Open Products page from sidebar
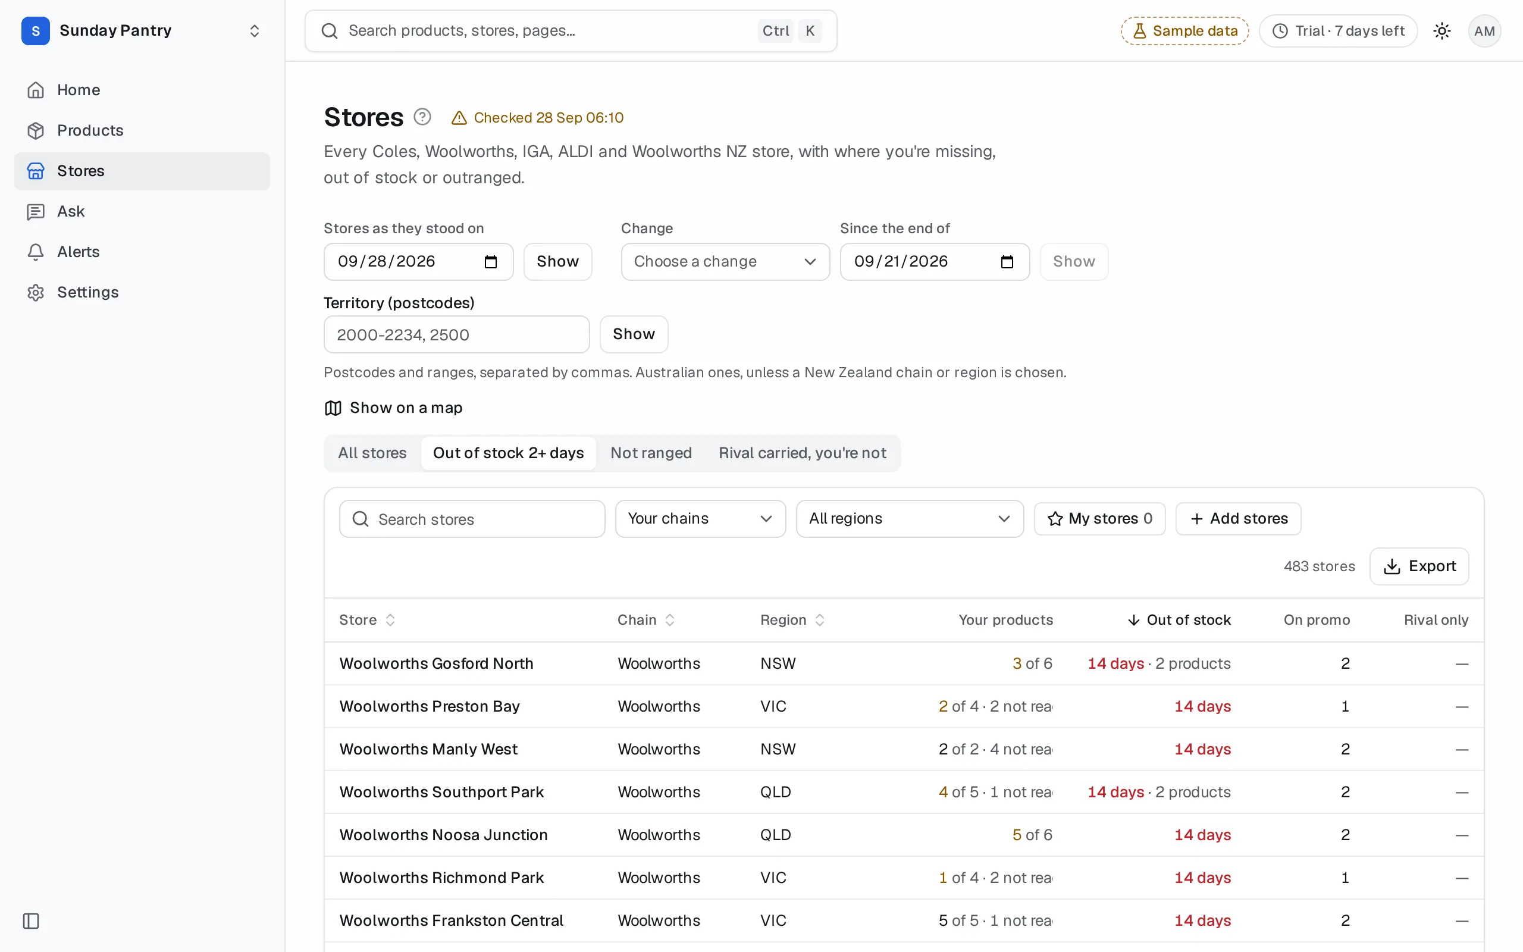 [142, 130]
